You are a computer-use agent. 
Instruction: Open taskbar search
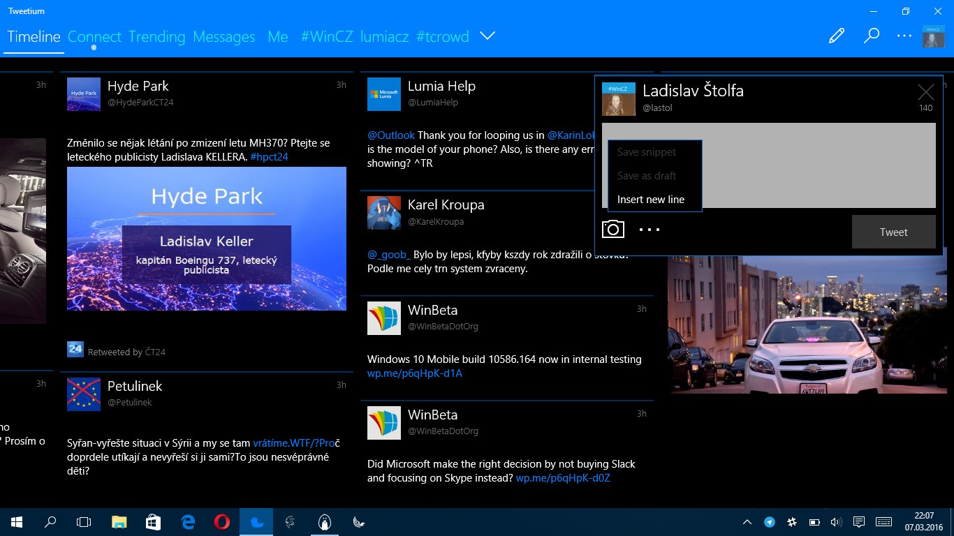click(x=50, y=522)
